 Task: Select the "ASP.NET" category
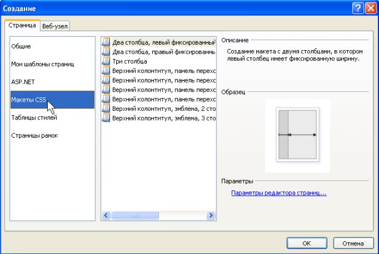click(x=22, y=81)
